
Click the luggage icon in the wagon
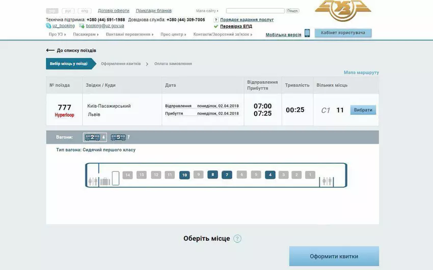click(105, 181)
